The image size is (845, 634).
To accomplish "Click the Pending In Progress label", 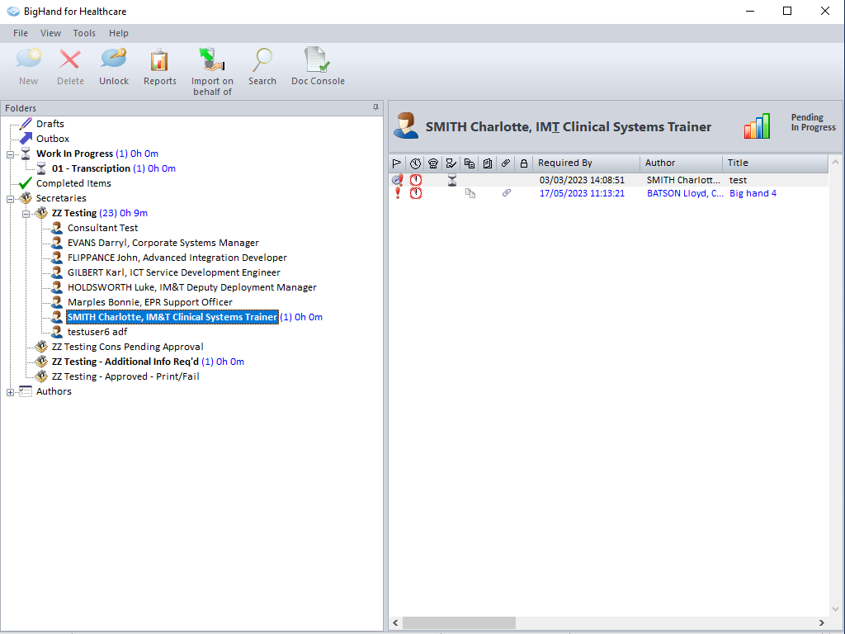I will click(813, 122).
